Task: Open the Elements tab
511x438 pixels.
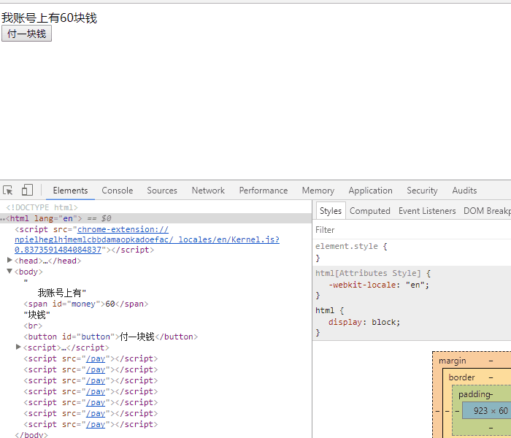Action: coord(70,191)
